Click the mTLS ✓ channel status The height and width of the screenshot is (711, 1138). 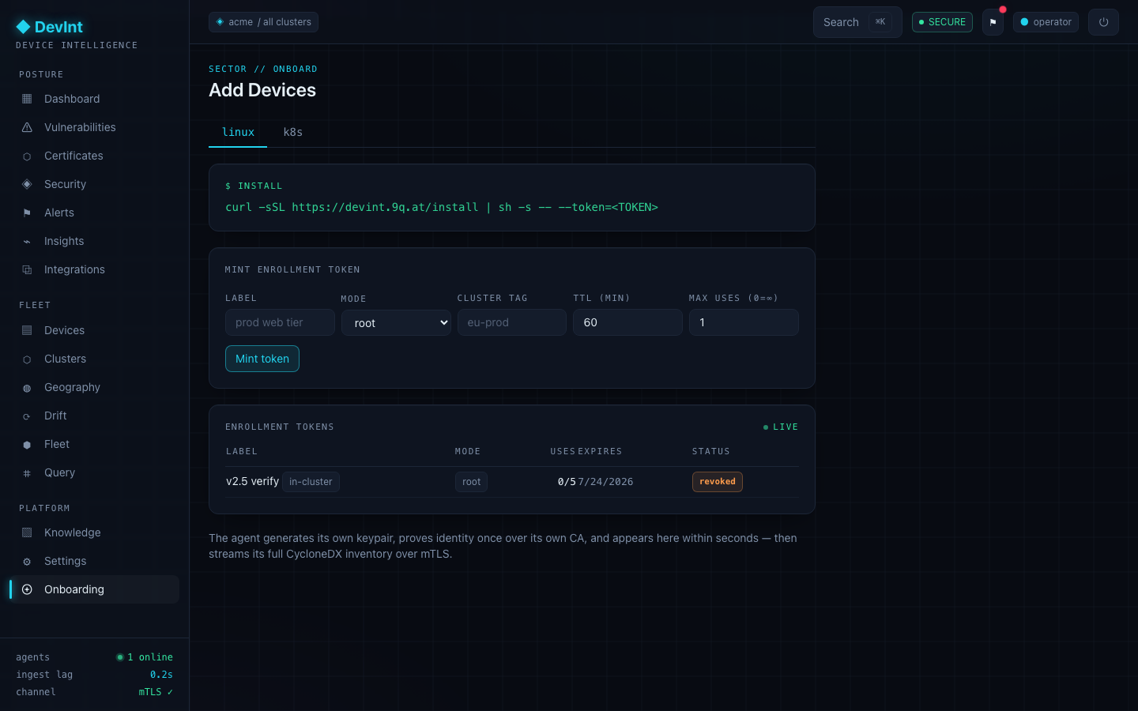coord(156,692)
